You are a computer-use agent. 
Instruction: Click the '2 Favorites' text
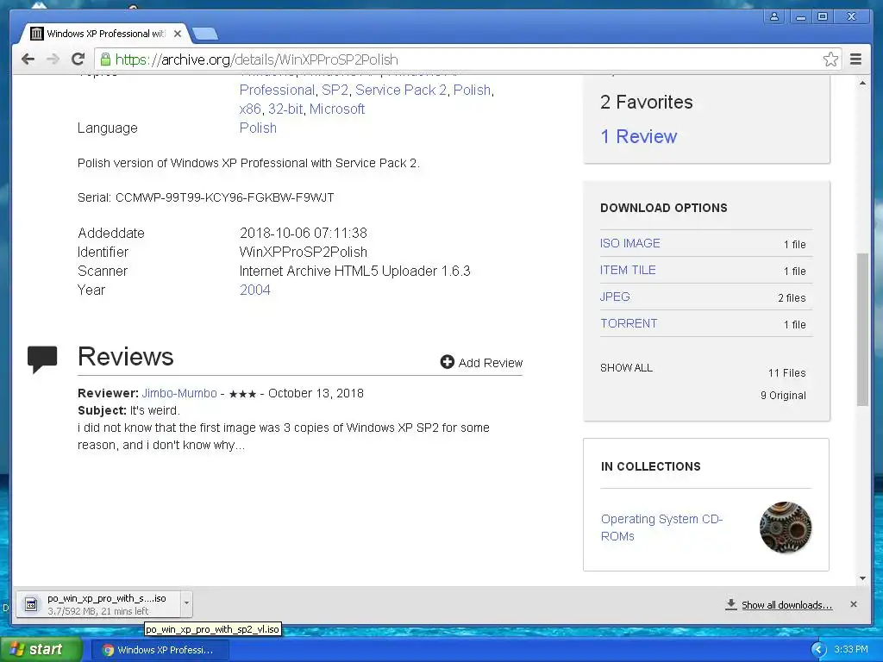(x=647, y=102)
